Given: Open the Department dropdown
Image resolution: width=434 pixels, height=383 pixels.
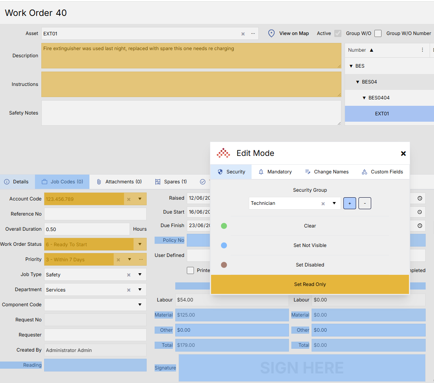Looking at the screenshot, I should [x=140, y=290].
